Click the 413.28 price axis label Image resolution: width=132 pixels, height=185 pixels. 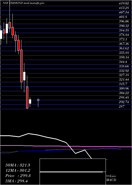[124, 8]
